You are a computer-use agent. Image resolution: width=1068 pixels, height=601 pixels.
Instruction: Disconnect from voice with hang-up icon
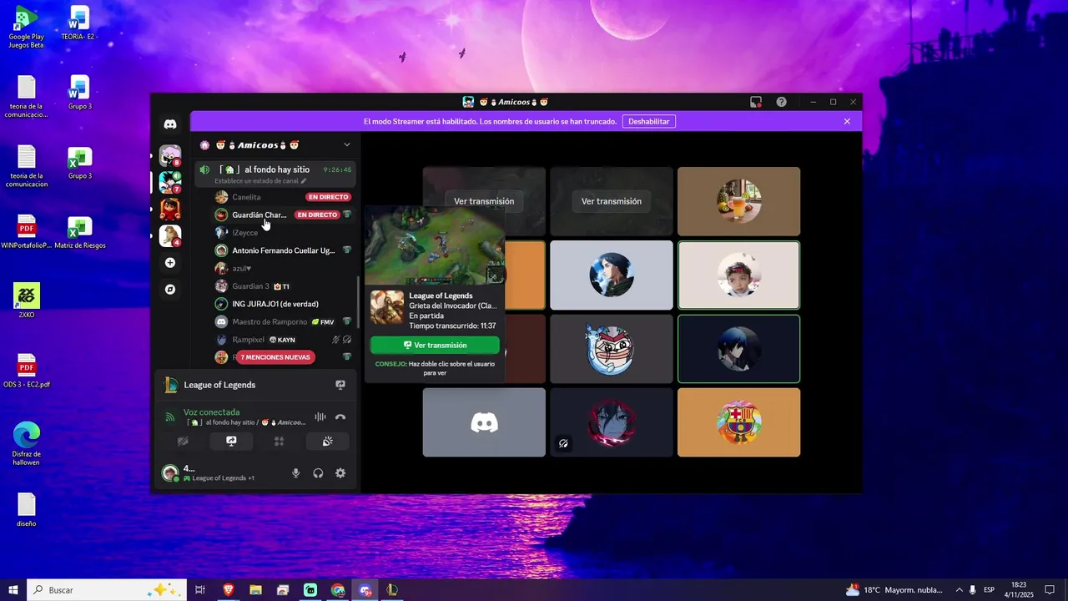[x=340, y=417]
